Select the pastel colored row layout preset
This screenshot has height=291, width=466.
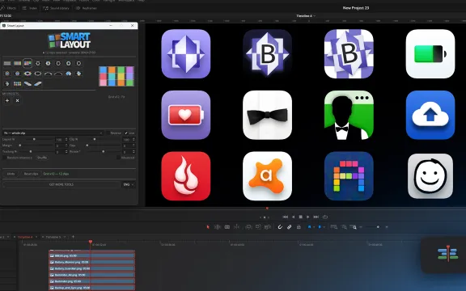point(17,63)
